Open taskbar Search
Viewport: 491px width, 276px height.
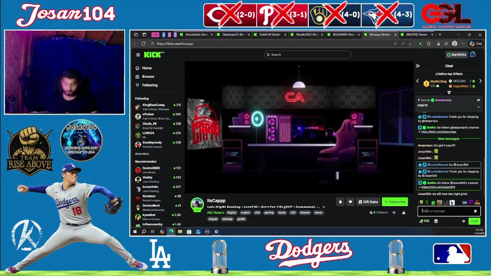click(x=144, y=232)
